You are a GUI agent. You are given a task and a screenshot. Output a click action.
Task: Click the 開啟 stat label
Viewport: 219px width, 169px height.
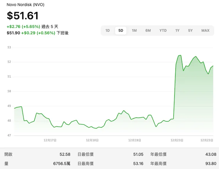[8, 154]
